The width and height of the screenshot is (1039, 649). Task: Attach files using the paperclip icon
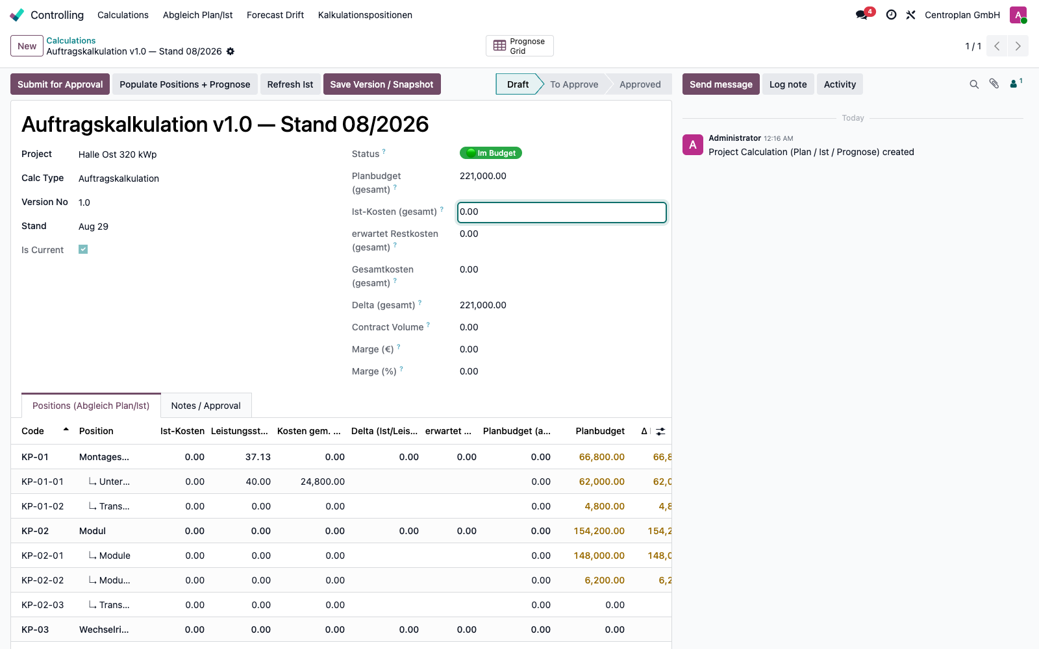point(994,84)
